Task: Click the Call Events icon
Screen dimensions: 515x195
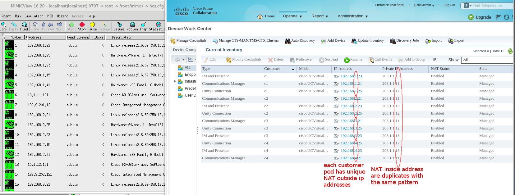Action: [x=371, y=60]
